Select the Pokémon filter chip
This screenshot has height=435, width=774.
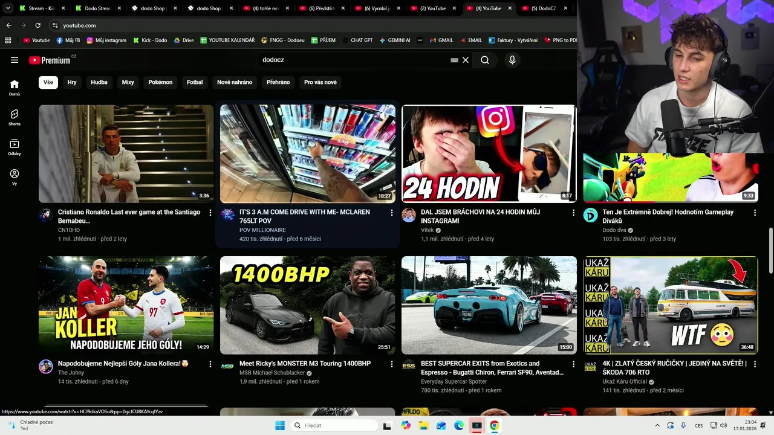tap(160, 82)
